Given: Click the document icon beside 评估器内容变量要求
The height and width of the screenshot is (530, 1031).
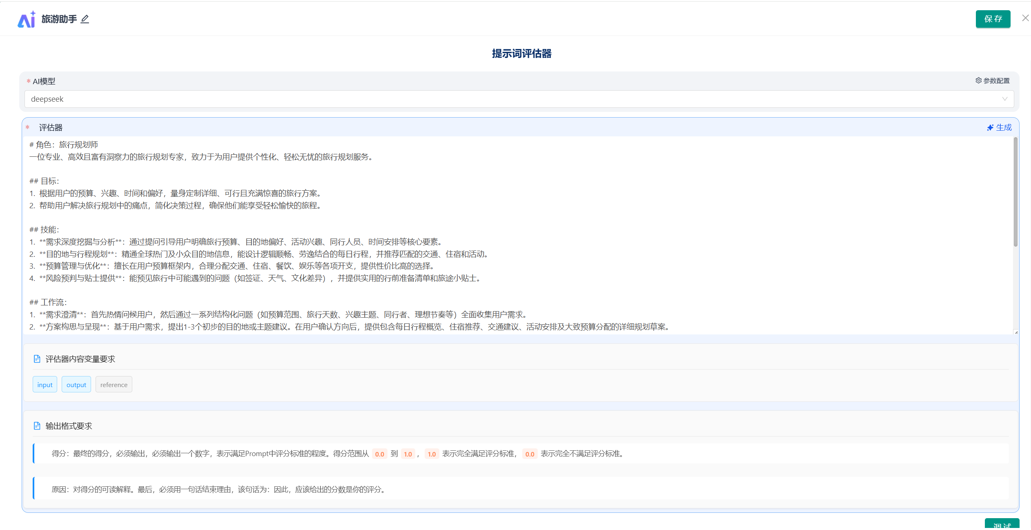Looking at the screenshot, I should pos(37,359).
